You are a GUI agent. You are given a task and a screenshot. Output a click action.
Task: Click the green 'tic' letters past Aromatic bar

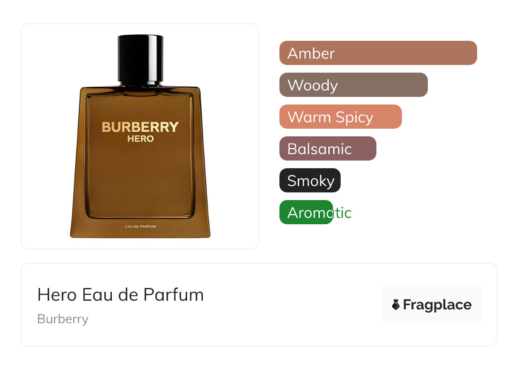(343, 212)
